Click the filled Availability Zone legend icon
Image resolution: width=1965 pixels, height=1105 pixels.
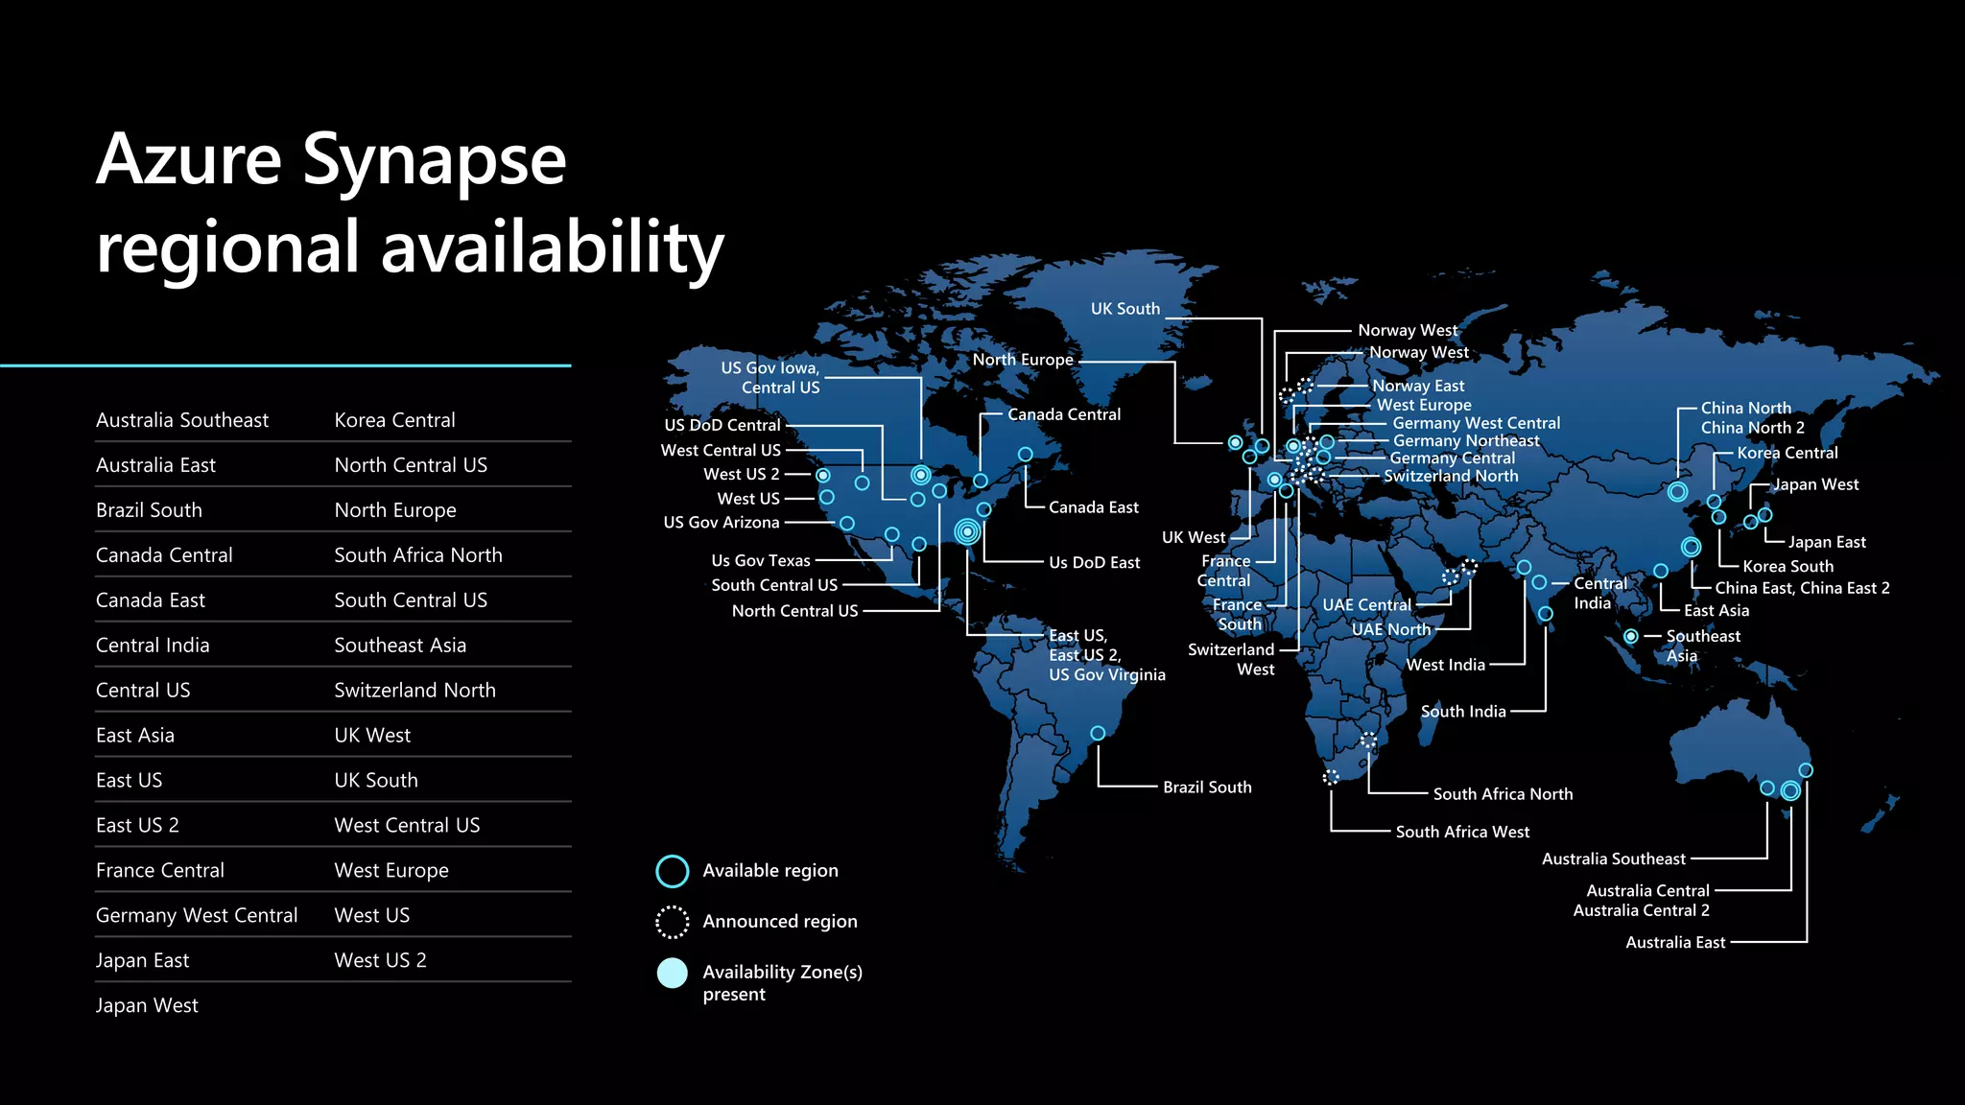point(672,973)
